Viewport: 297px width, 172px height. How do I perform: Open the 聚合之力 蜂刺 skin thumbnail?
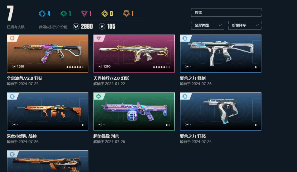pos(221,53)
